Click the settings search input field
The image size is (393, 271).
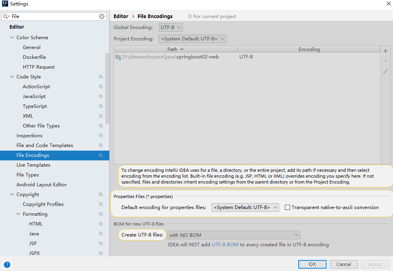(54, 16)
